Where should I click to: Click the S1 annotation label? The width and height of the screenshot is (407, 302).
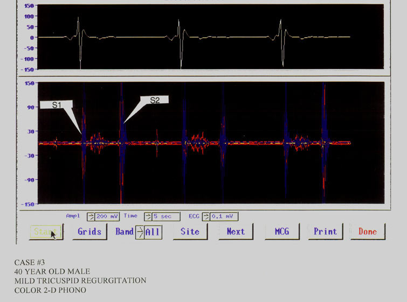tap(56, 106)
